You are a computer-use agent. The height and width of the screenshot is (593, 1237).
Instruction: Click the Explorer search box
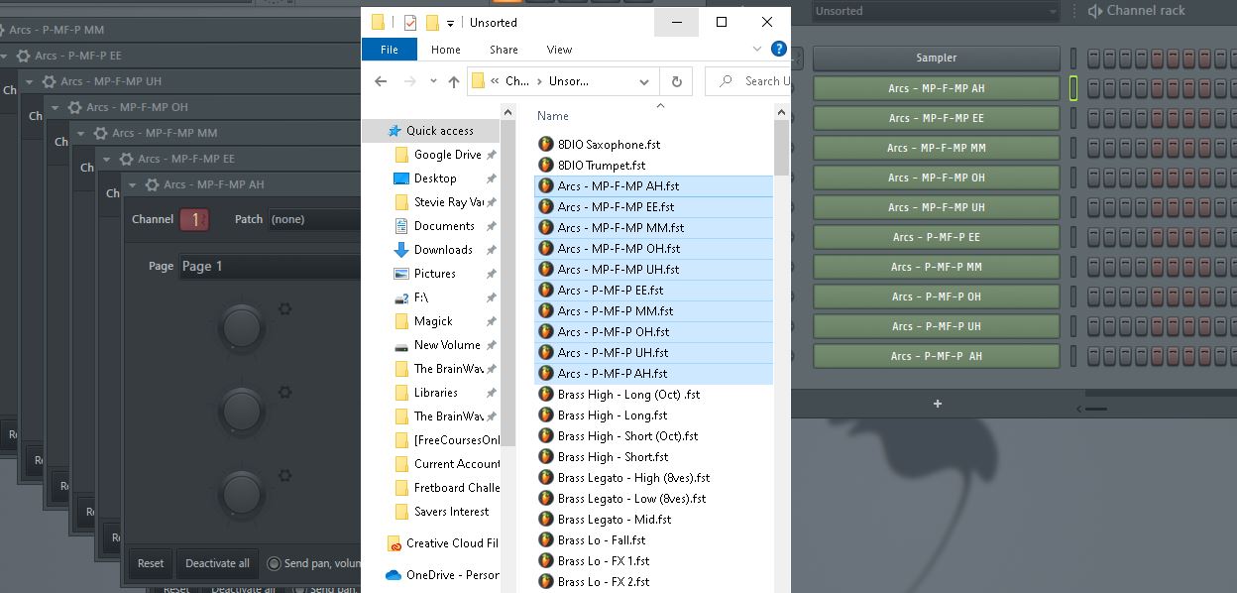coord(750,81)
